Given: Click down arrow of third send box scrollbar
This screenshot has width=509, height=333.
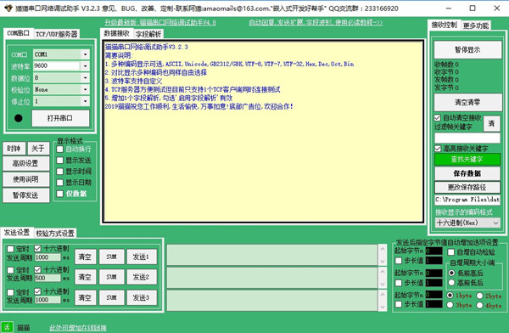Looking at the screenshot, I should [x=383, y=307].
